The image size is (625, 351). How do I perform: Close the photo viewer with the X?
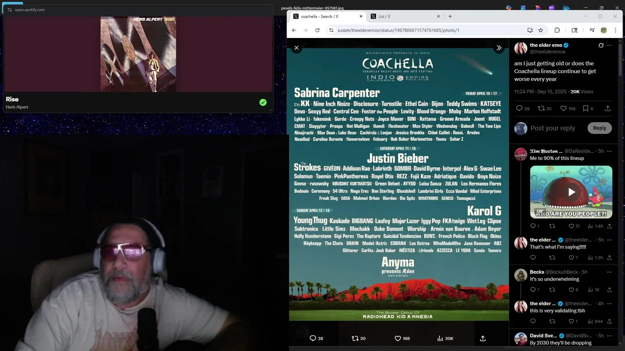[x=296, y=48]
